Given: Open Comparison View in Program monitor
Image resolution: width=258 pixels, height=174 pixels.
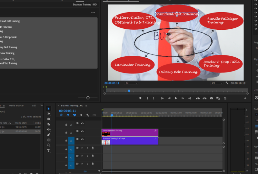Looking at the screenshot, I should coord(218,98).
